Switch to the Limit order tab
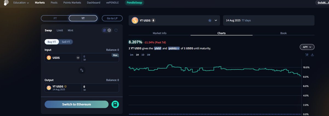The image size is (329, 116). click(60, 30)
